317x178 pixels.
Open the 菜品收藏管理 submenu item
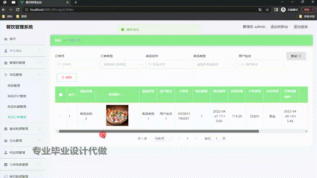coord(17,107)
